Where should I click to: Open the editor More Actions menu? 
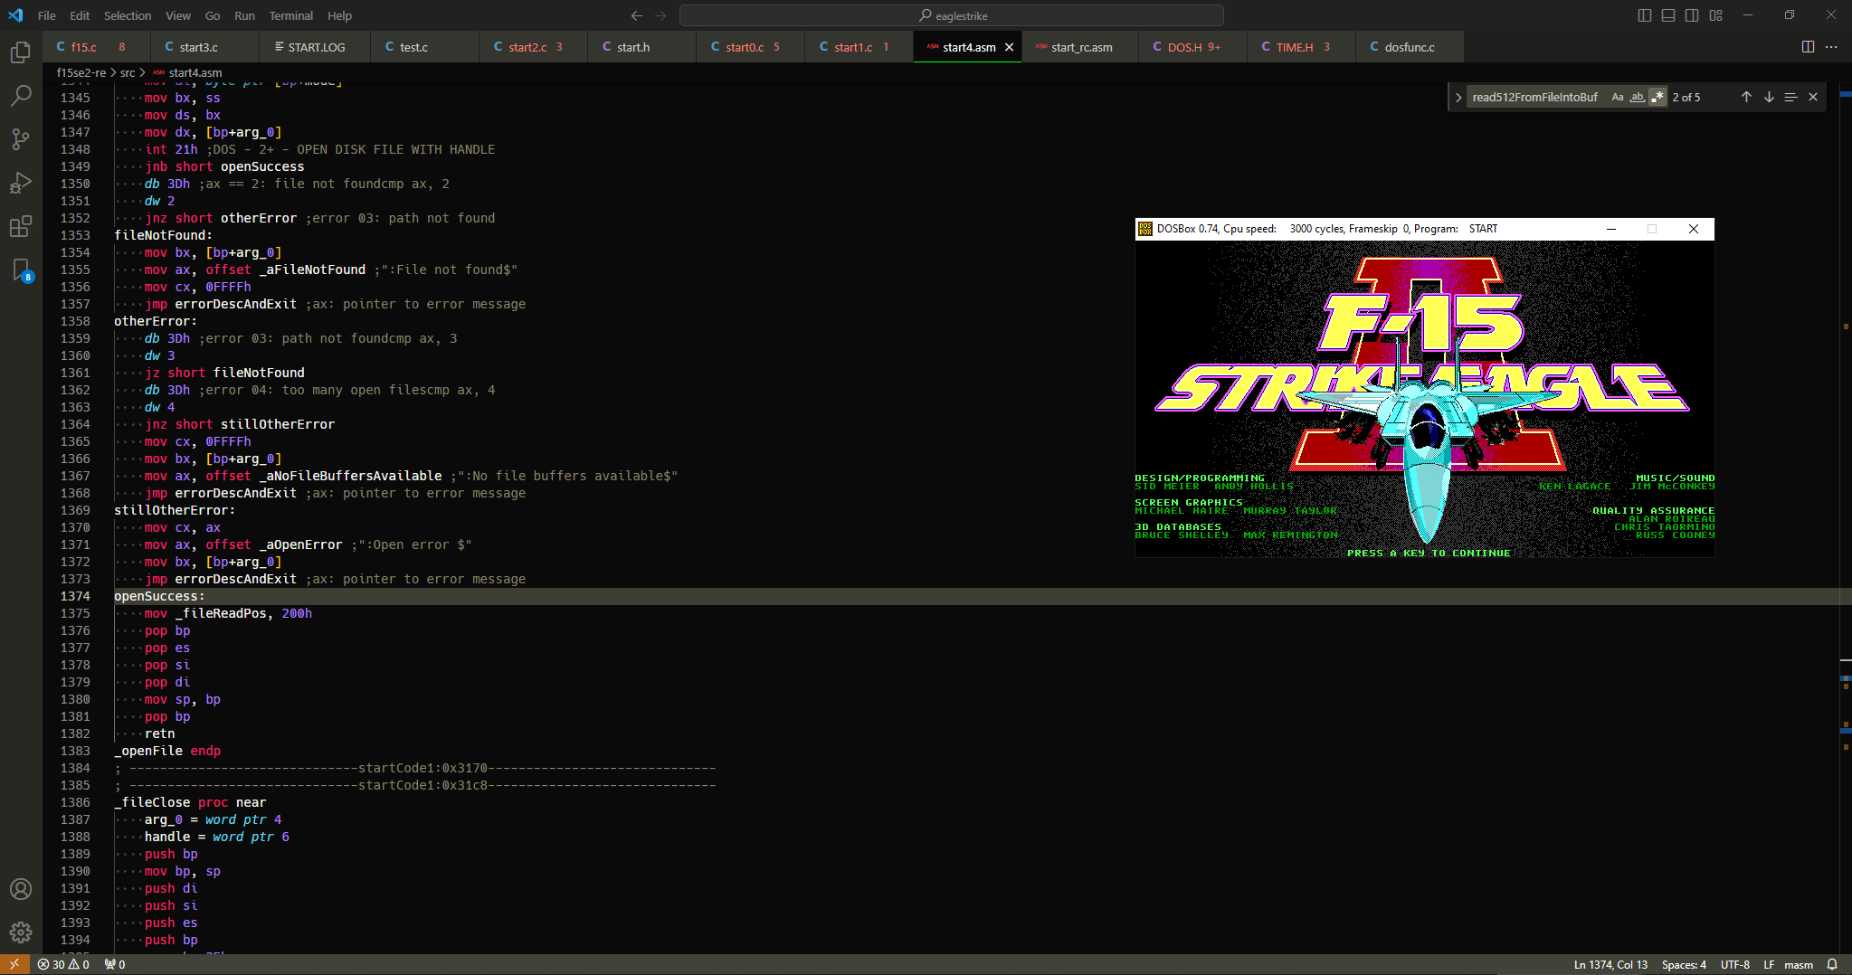point(1831,47)
